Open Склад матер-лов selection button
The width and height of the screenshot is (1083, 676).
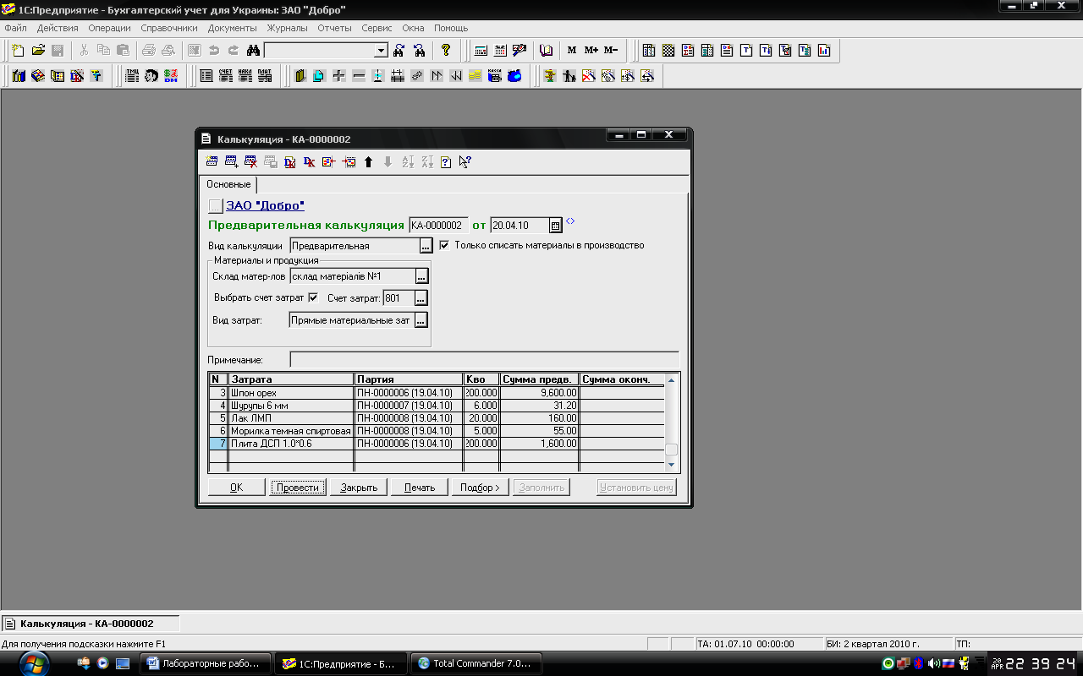(x=421, y=276)
